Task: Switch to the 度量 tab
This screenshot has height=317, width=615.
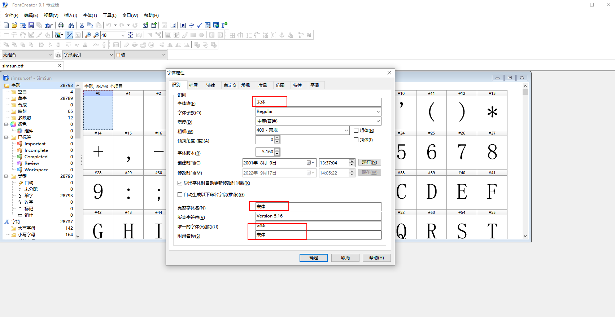Action: click(x=263, y=85)
